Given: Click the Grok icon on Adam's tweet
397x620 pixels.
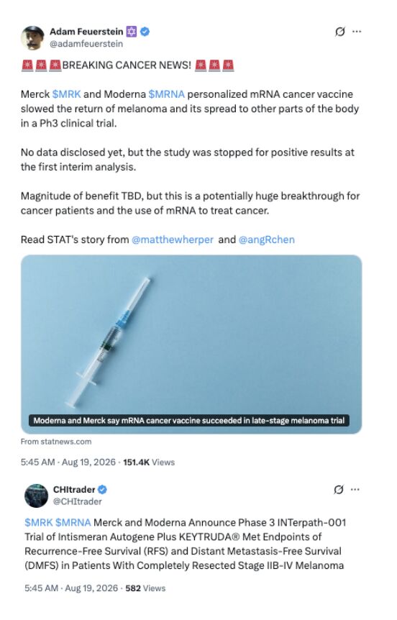Looking at the screenshot, I should [x=339, y=31].
